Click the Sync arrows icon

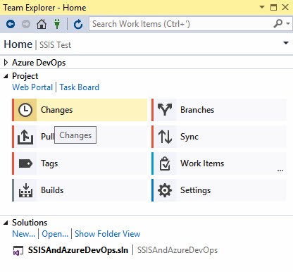(x=165, y=137)
